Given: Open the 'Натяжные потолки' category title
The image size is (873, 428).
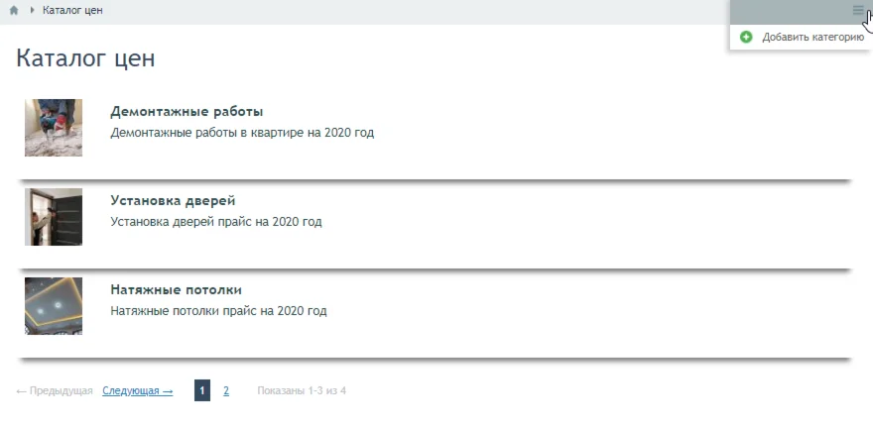Looking at the screenshot, I should [176, 290].
